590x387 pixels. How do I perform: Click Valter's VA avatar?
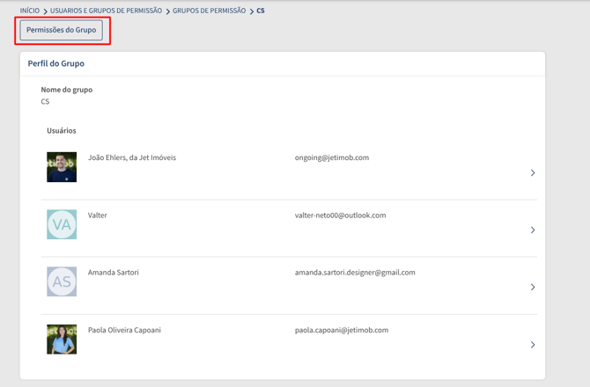[x=62, y=224]
